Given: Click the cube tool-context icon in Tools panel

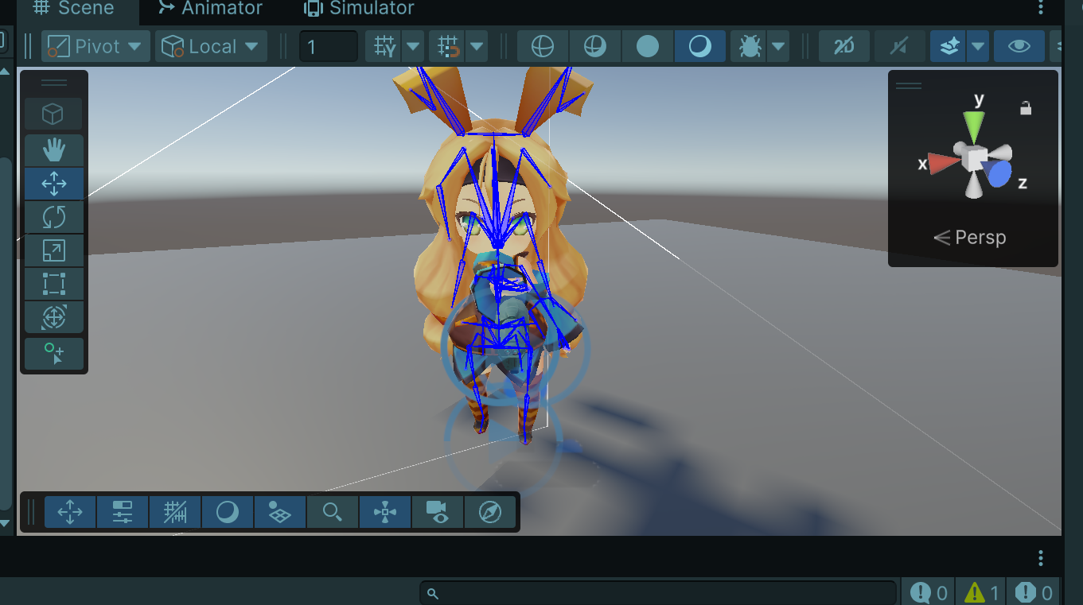Looking at the screenshot, I should 53,114.
